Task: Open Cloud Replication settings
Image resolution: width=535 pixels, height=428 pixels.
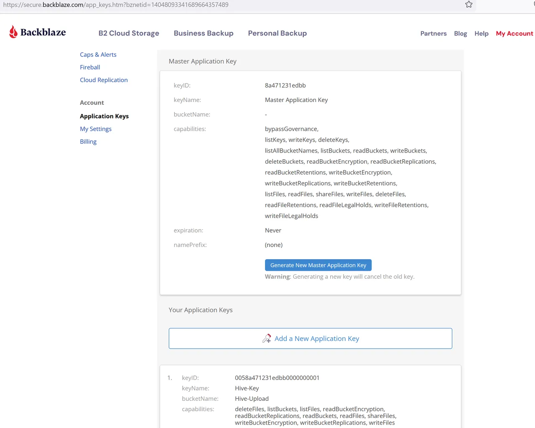Action: click(104, 80)
